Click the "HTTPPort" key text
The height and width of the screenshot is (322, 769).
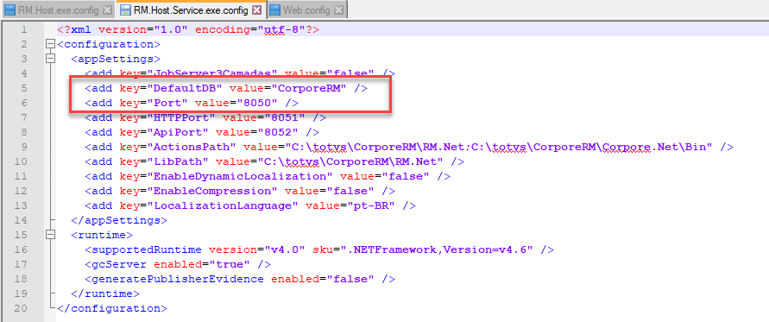tap(182, 117)
